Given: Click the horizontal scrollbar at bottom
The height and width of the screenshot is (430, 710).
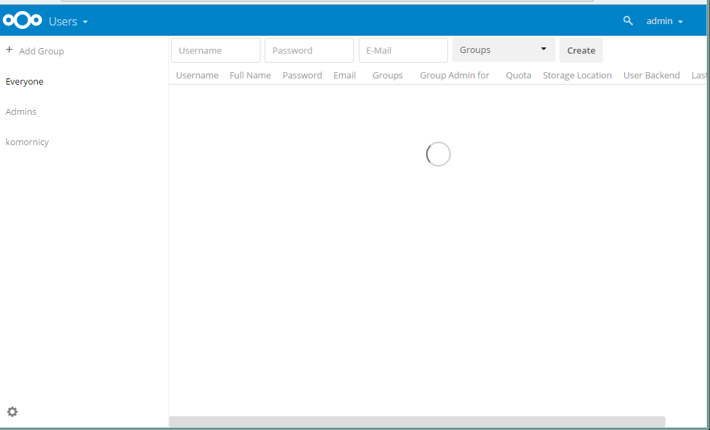Looking at the screenshot, I should [417, 421].
